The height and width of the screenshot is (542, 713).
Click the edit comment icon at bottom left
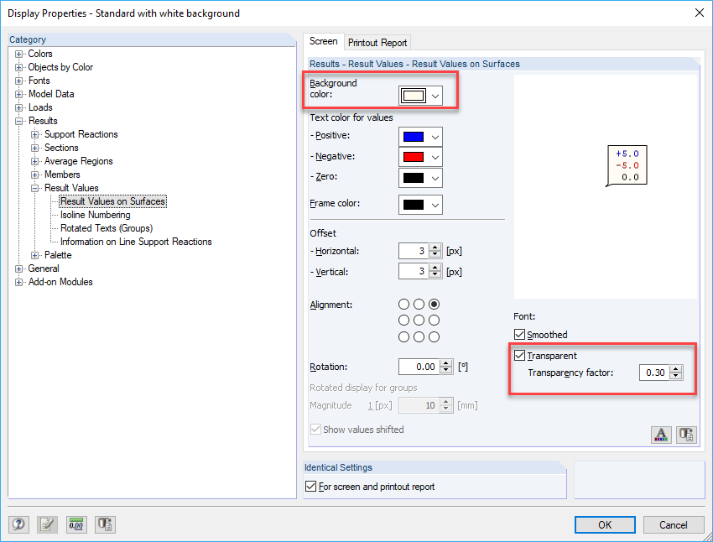click(x=47, y=524)
